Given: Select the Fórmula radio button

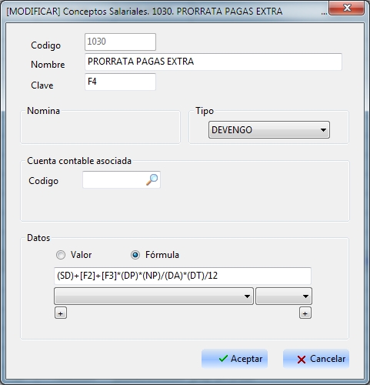Looking at the screenshot, I should click(135, 255).
